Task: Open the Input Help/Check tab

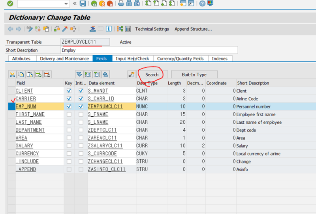Action: (132, 59)
